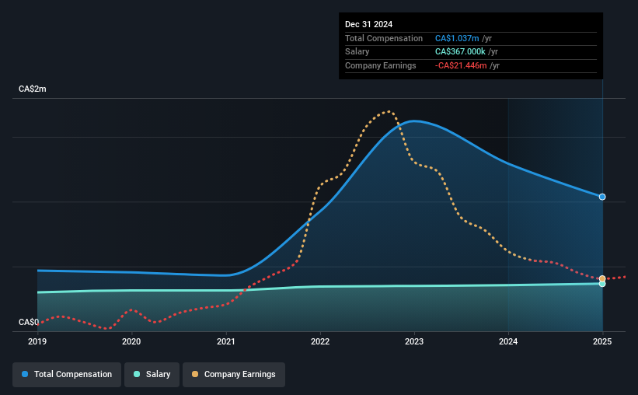Click the 2022 x-axis label
Viewport: 638px width, 395px height.
pos(320,341)
